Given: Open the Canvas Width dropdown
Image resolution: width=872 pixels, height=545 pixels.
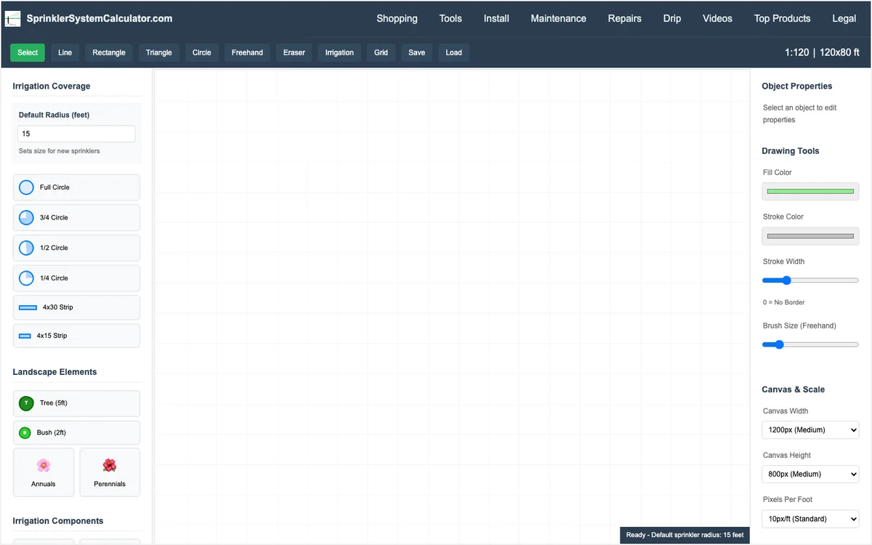Looking at the screenshot, I should pyautogui.click(x=810, y=430).
